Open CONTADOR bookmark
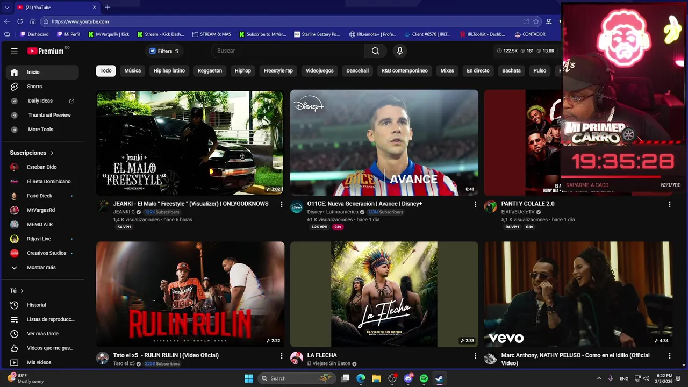Image resolution: width=688 pixels, height=387 pixels. tap(530, 34)
